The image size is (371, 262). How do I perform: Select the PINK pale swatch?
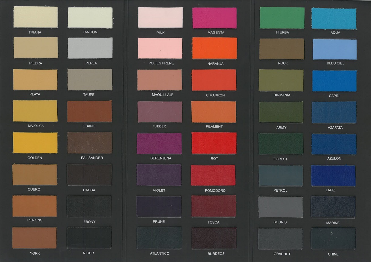pos(161,18)
